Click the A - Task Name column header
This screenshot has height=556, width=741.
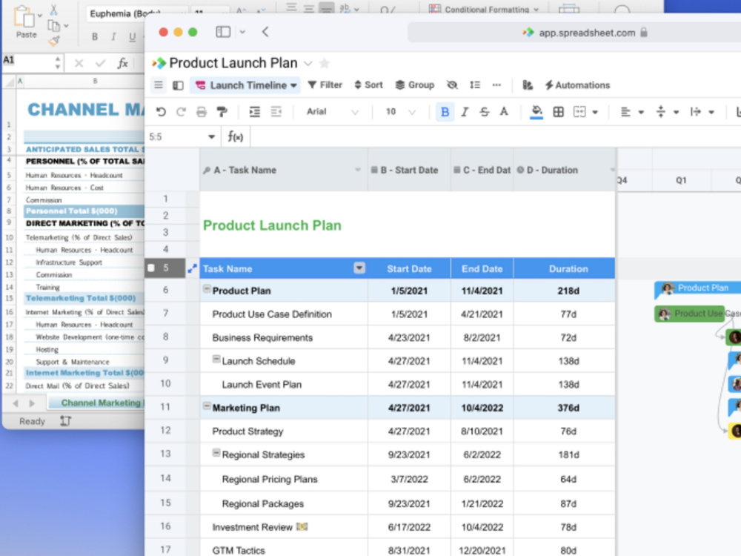[x=284, y=171]
